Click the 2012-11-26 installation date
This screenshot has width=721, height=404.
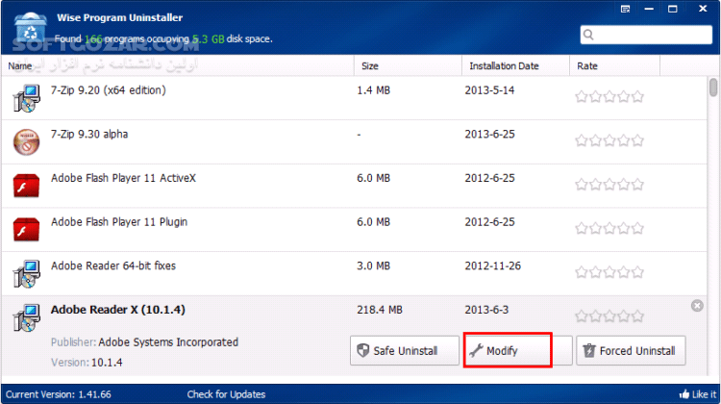click(x=492, y=265)
